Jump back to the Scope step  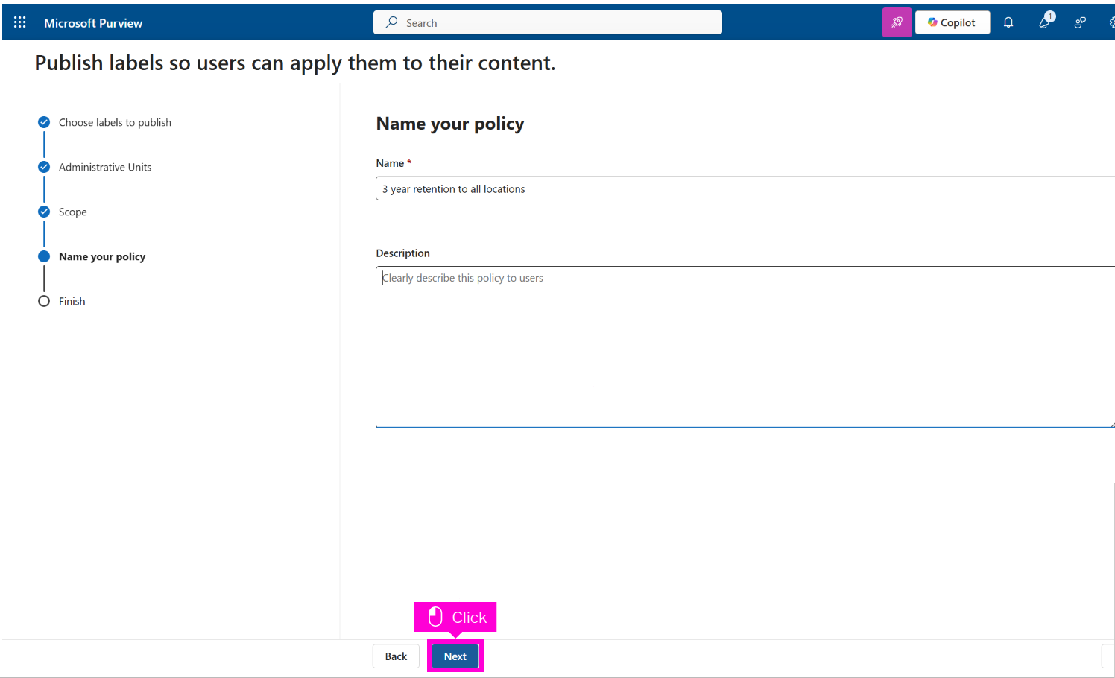[73, 212]
